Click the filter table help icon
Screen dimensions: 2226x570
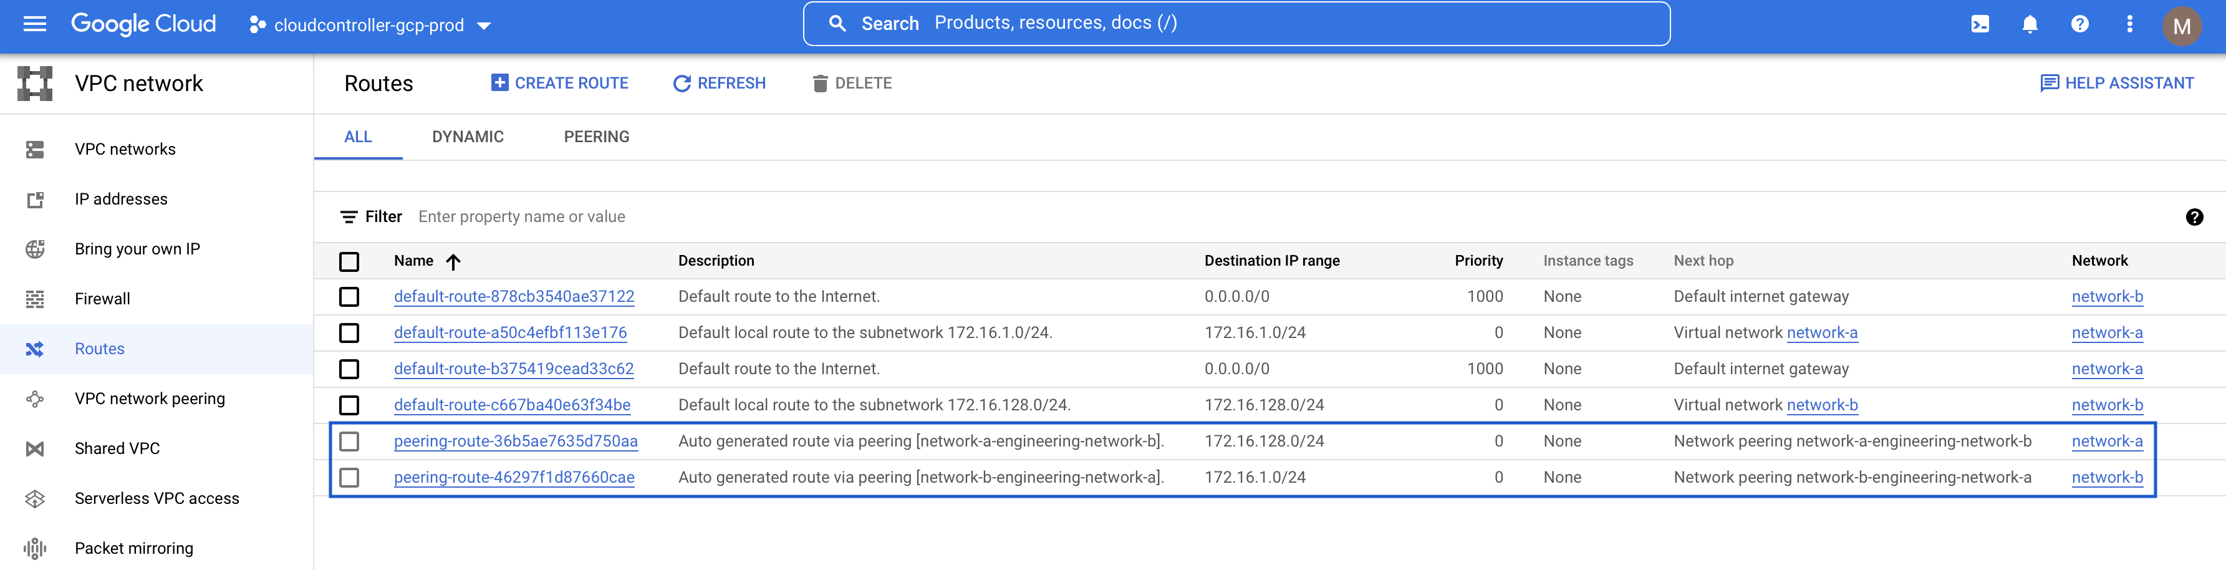pyautogui.click(x=2194, y=217)
